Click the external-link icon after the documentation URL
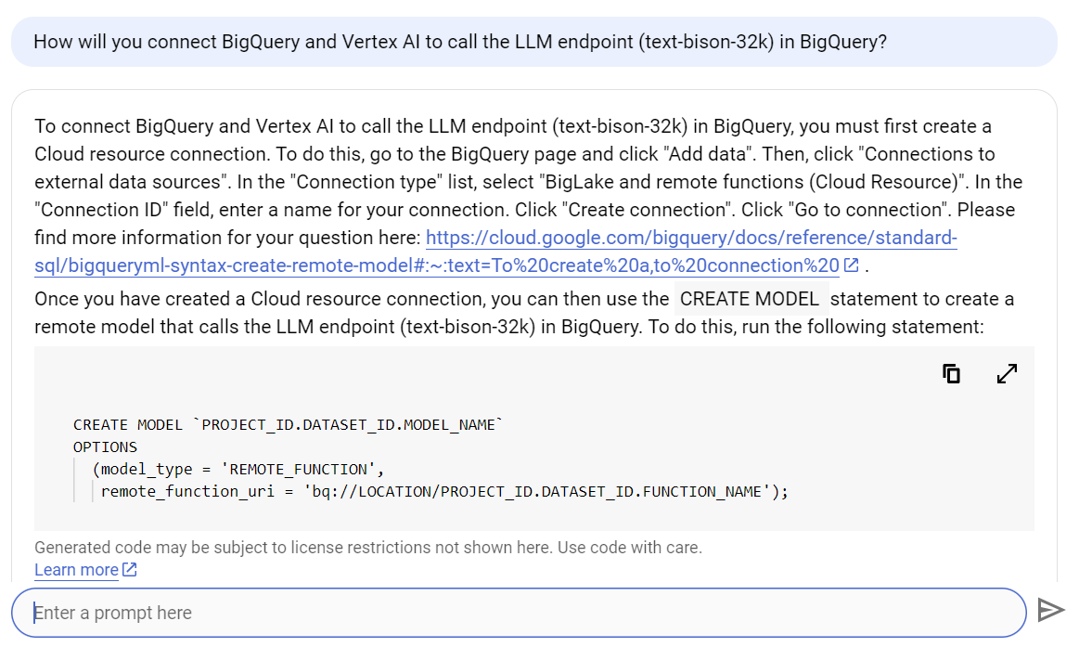The image size is (1079, 647). click(x=851, y=265)
